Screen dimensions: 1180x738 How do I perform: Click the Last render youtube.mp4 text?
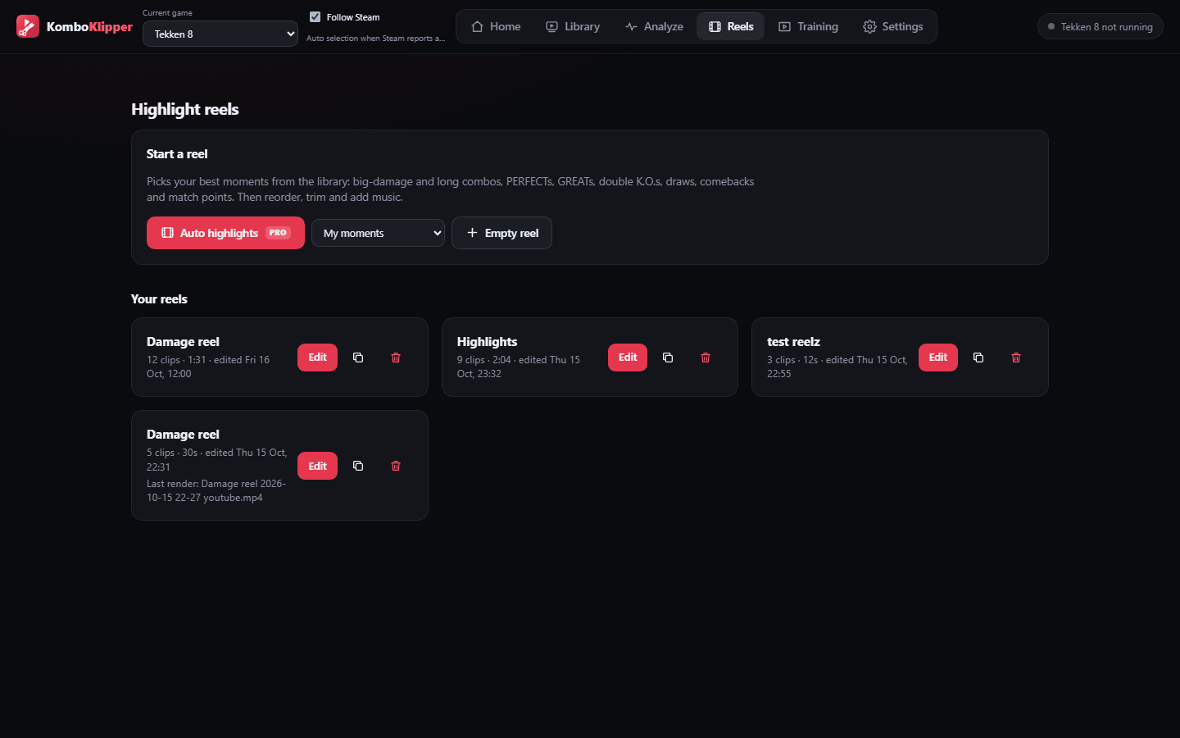coord(216,490)
